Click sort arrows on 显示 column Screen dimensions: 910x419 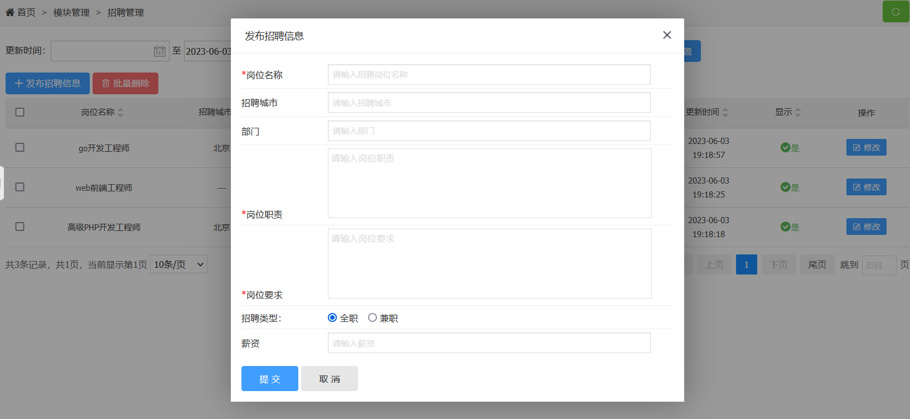798,113
